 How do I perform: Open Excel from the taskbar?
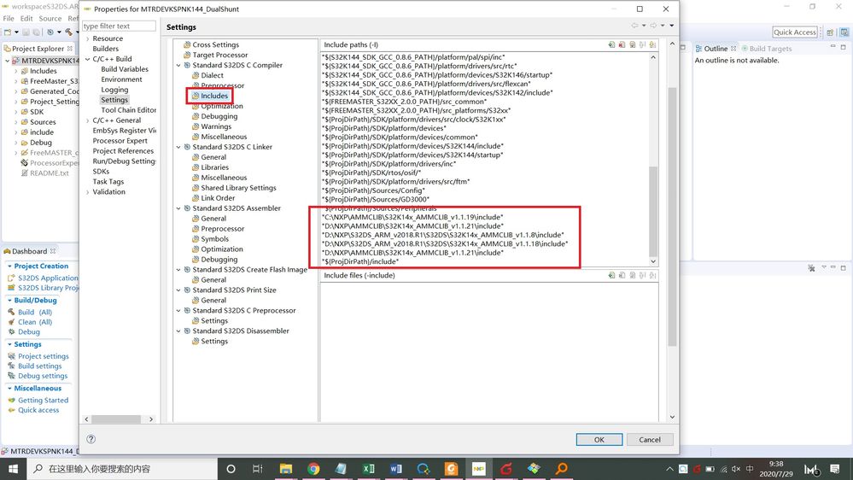click(368, 469)
